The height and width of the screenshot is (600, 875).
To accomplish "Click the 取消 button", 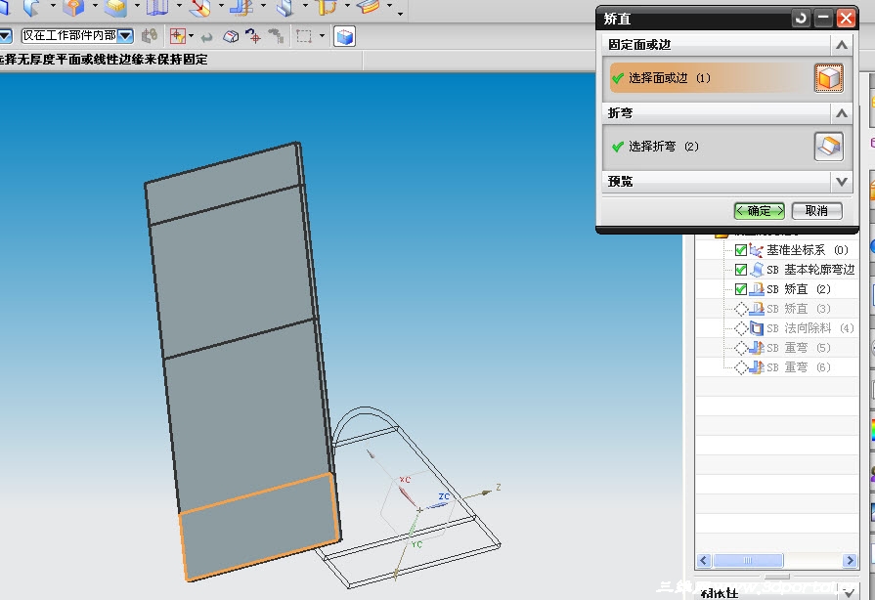I will tap(817, 211).
